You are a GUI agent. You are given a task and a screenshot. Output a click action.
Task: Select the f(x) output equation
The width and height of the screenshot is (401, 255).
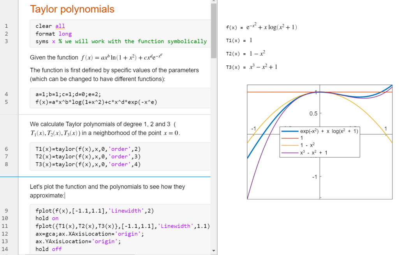pyautogui.click(x=261, y=27)
